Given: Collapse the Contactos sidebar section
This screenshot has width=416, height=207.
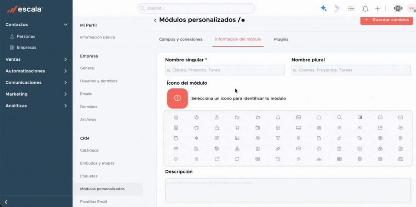Looking at the screenshot, I should pos(65,25).
